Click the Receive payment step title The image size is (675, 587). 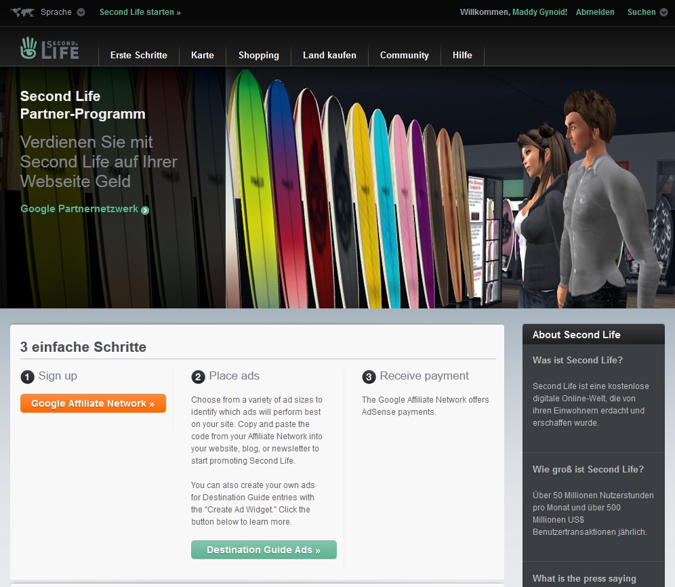(x=424, y=376)
